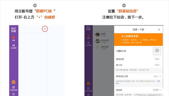The height and width of the screenshot is (96, 169).
Task: Click the user avatar in the dimmed sidebar
Action: (88, 84)
